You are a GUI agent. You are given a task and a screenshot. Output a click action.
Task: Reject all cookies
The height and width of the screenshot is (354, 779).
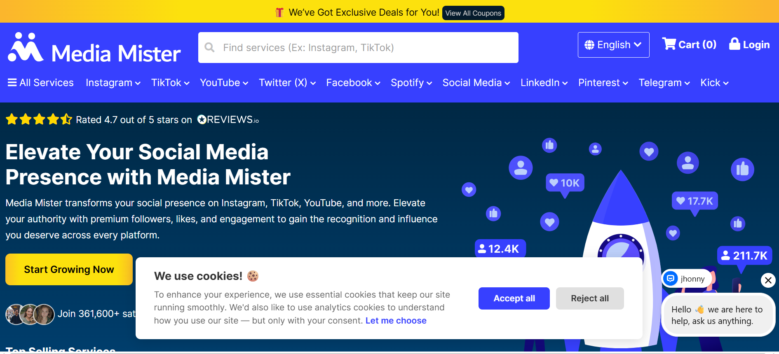click(590, 298)
